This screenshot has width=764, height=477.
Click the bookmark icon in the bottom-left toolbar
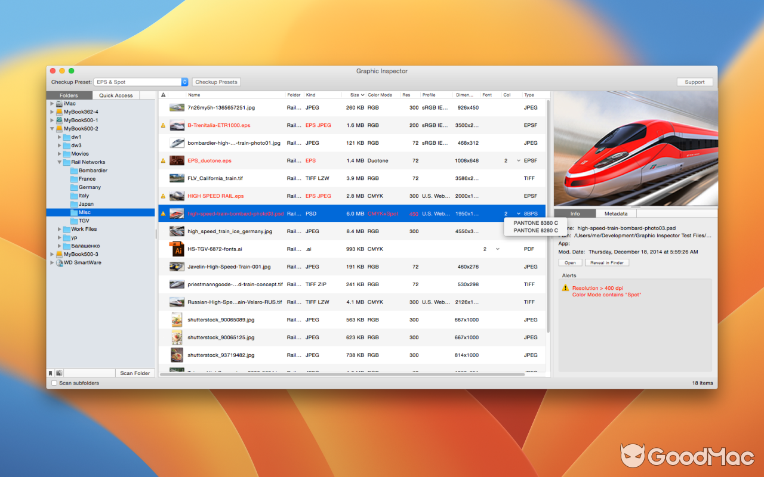click(x=50, y=372)
